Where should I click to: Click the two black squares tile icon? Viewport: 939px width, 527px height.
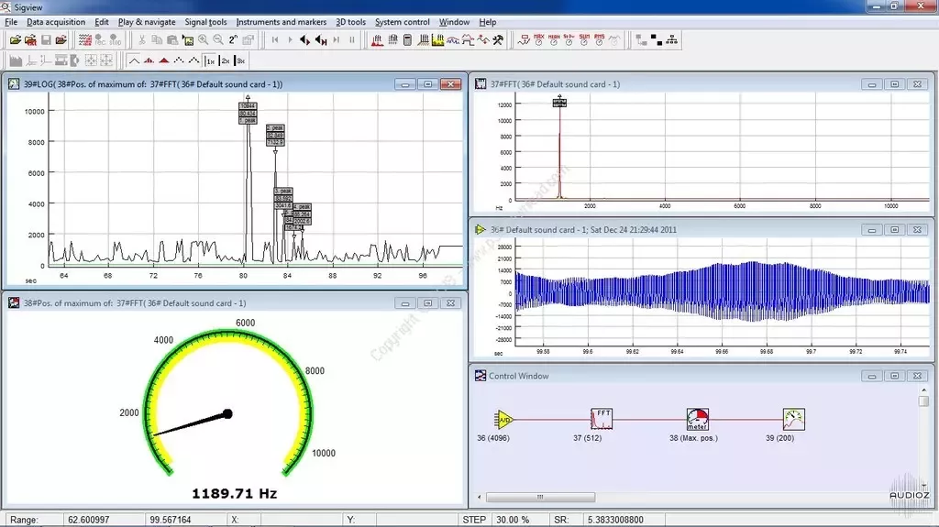point(657,40)
